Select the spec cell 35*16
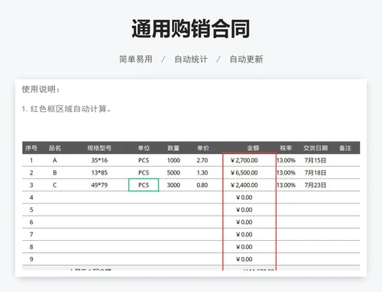 (x=99, y=160)
